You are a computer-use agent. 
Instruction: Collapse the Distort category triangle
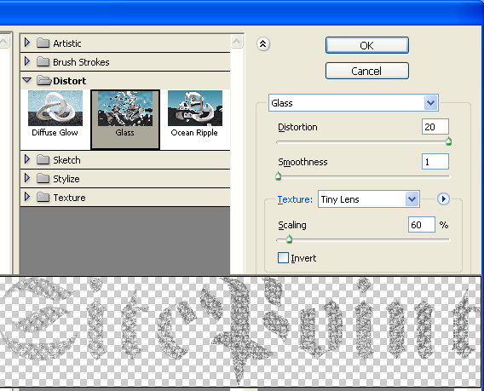tap(27, 80)
